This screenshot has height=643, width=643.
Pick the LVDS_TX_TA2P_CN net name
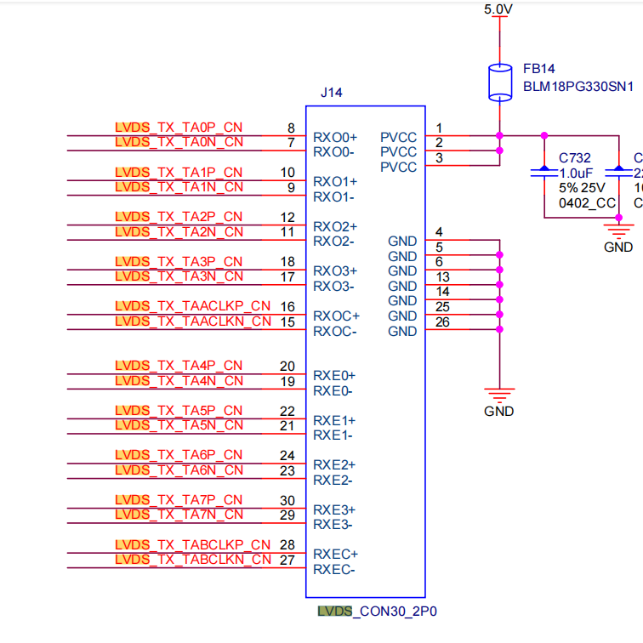pyautogui.click(x=179, y=217)
